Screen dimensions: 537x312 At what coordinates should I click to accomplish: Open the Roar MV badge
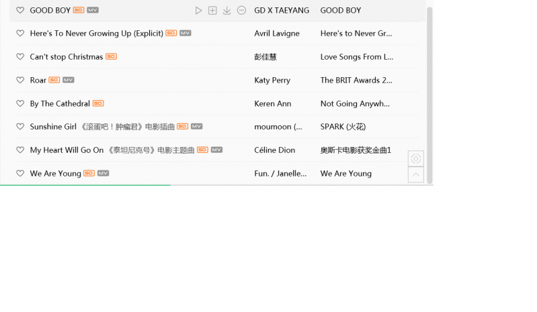click(69, 80)
